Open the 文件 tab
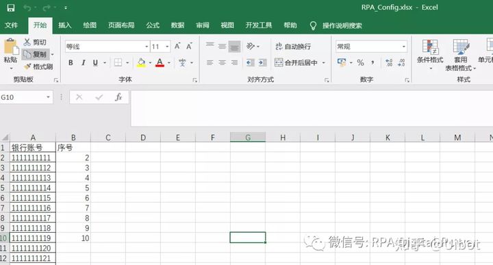Image resolution: width=493 pixels, height=265 pixels. click(x=11, y=25)
